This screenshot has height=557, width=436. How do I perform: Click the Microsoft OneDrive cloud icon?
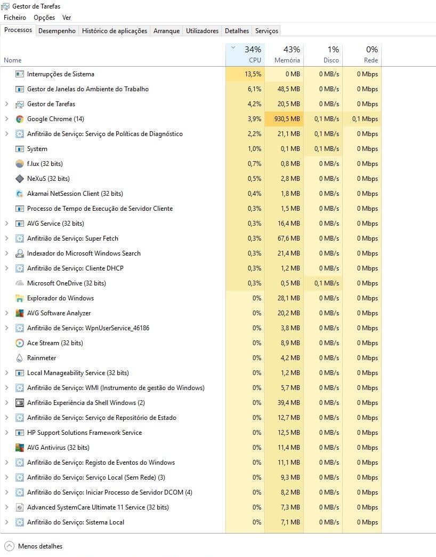[x=20, y=283]
